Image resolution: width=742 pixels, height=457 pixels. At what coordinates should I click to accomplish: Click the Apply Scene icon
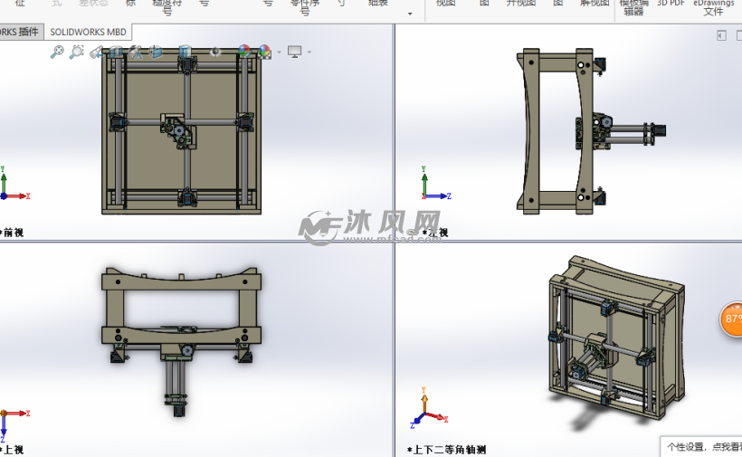tap(264, 52)
